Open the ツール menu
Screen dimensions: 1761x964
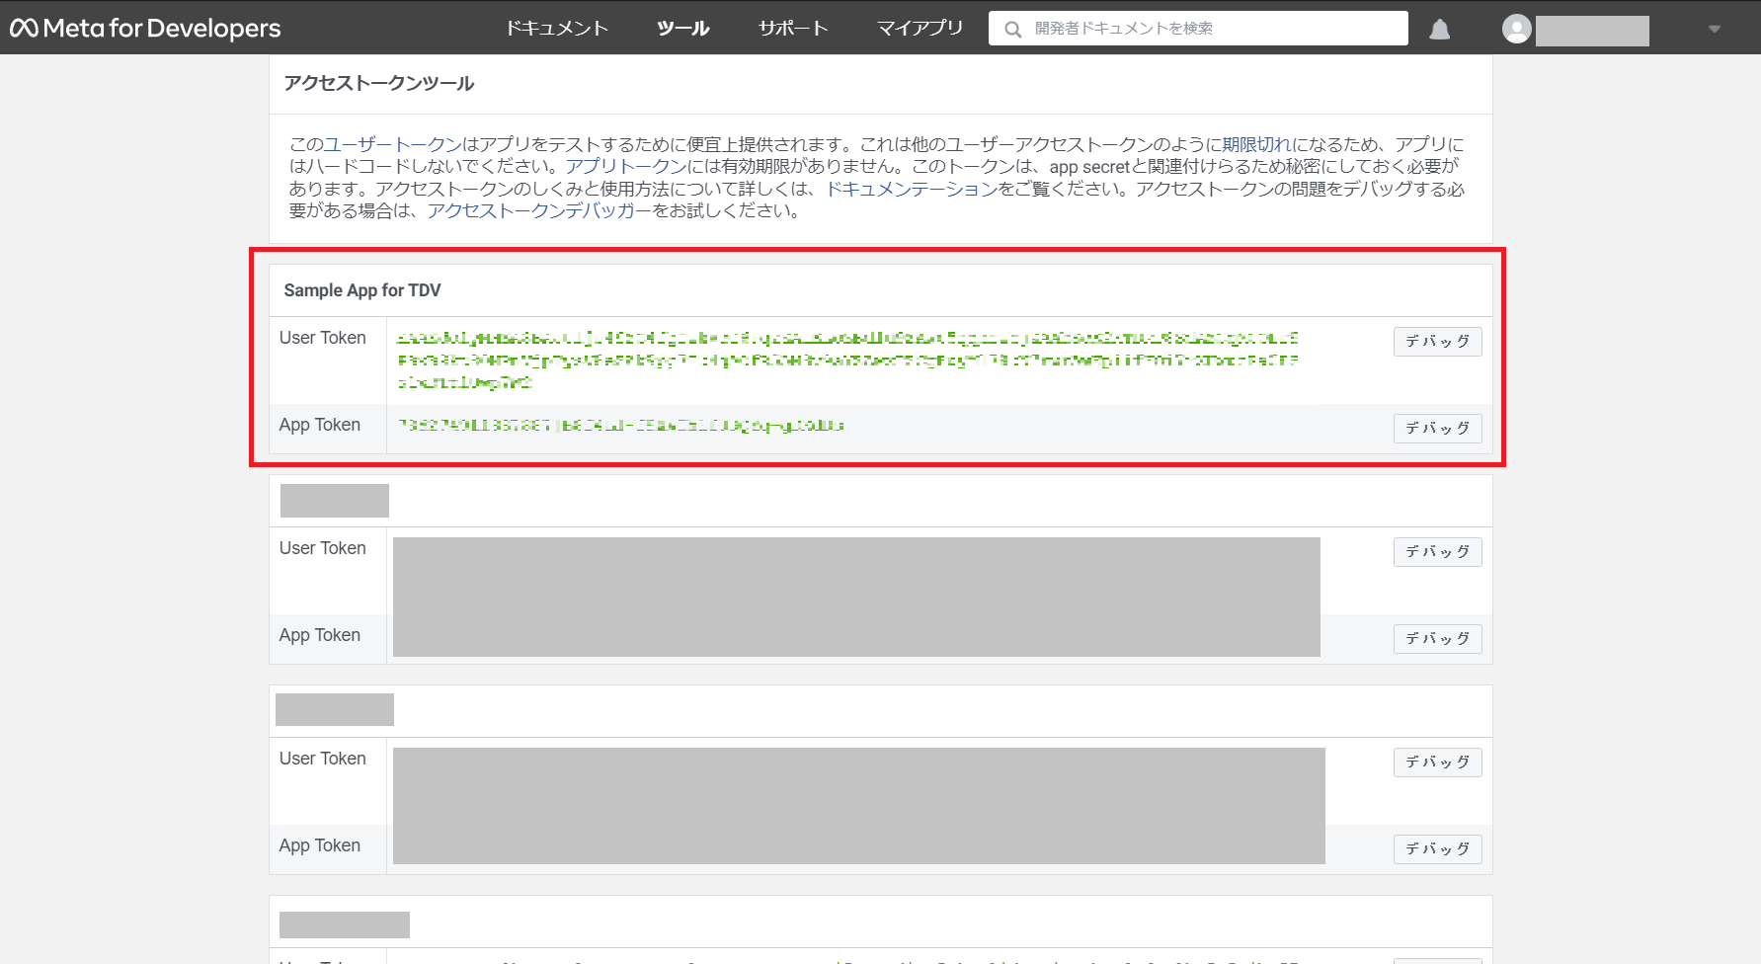point(683,29)
